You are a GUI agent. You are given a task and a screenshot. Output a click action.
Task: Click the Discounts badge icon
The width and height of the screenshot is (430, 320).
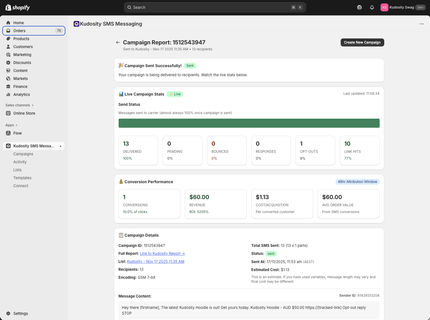coord(8,63)
